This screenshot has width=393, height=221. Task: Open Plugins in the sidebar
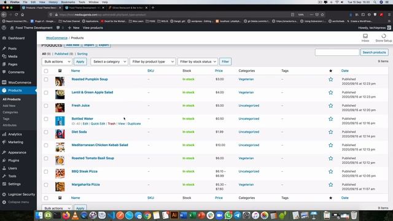click(14, 160)
